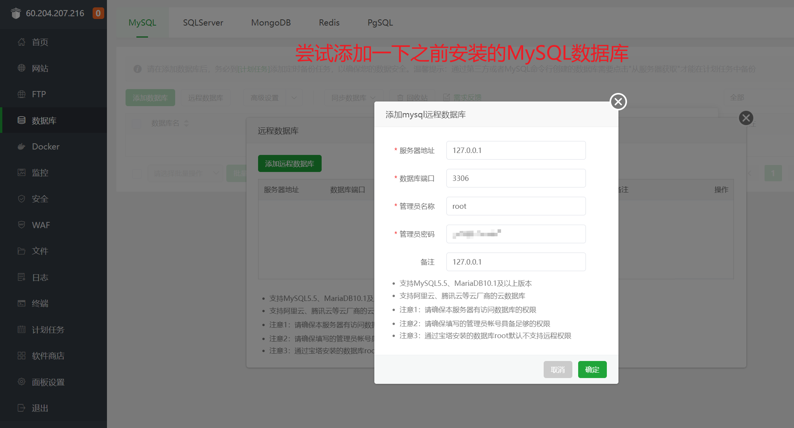
Task: Switch to the Redis tab
Action: (329, 22)
